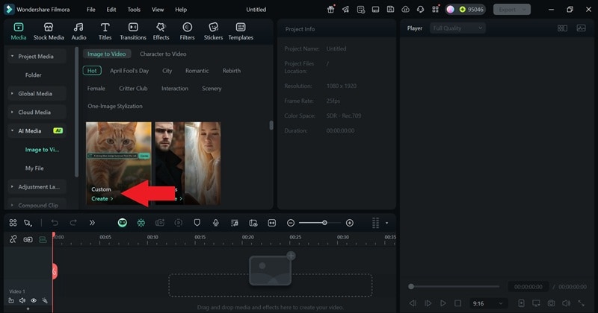The width and height of the screenshot is (598, 313).
Task: Click the play button in player
Action: (x=443, y=303)
